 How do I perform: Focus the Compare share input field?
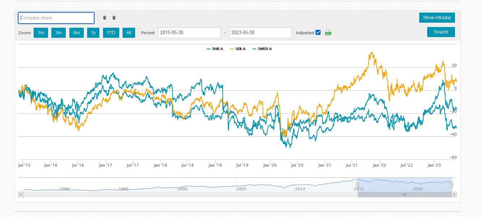pos(56,18)
